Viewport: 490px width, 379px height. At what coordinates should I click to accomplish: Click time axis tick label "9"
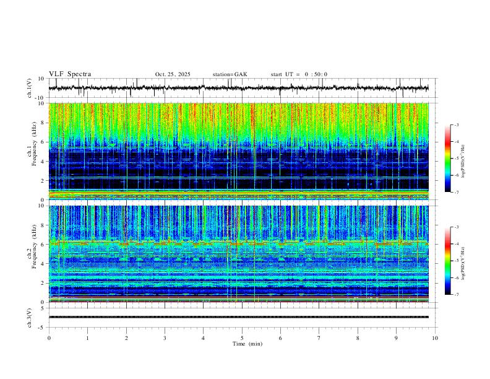(x=396, y=338)
